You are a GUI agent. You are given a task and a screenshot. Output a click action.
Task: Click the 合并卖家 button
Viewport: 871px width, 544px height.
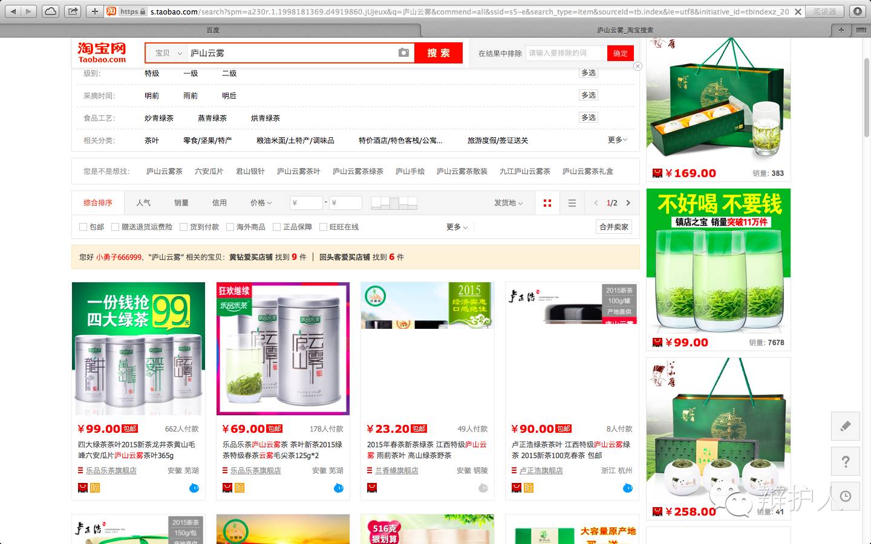614,227
